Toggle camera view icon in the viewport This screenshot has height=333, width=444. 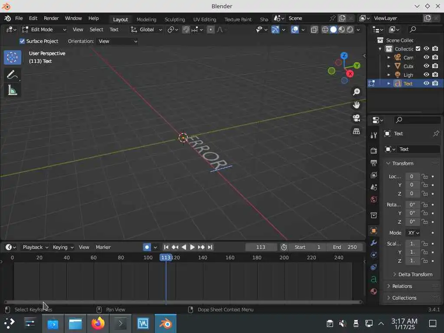tap(356, 118)
